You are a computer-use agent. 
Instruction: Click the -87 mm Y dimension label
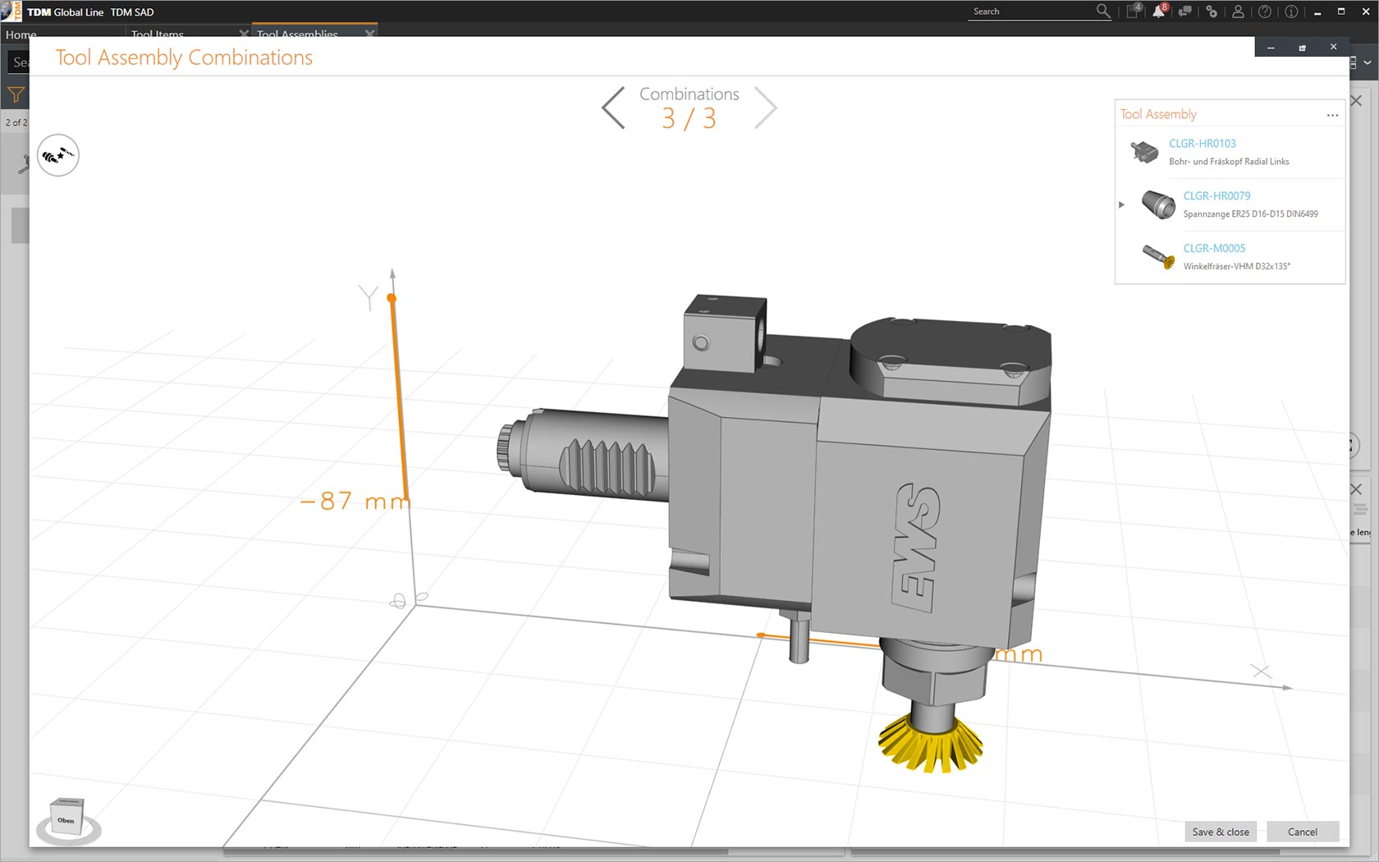pyautogui.click(x=355, y=501)
